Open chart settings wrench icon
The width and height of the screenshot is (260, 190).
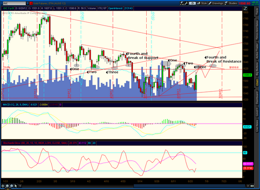(x=186, y=3)
